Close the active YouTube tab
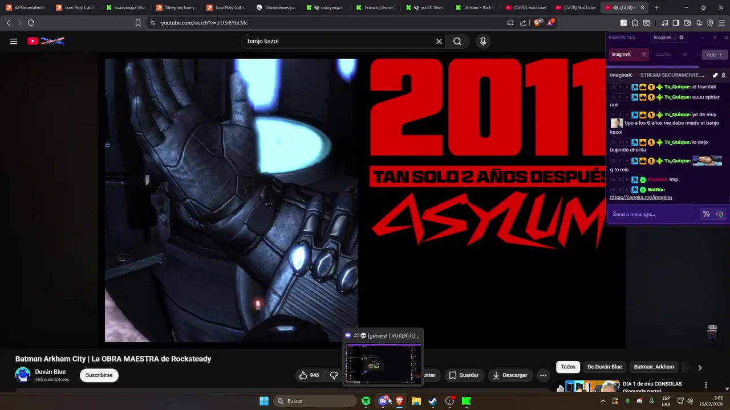 click(643, 7)
